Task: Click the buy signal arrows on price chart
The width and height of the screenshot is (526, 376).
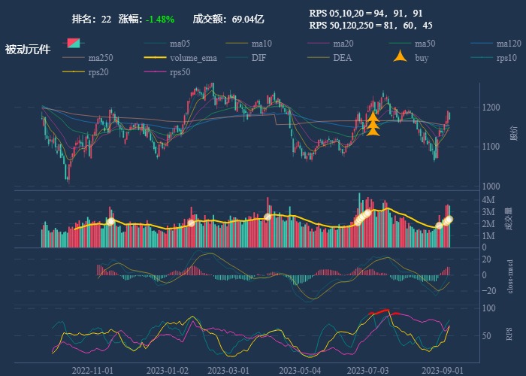Action: coord(373,125)
